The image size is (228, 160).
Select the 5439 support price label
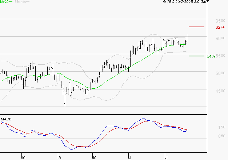click(211, 56)
